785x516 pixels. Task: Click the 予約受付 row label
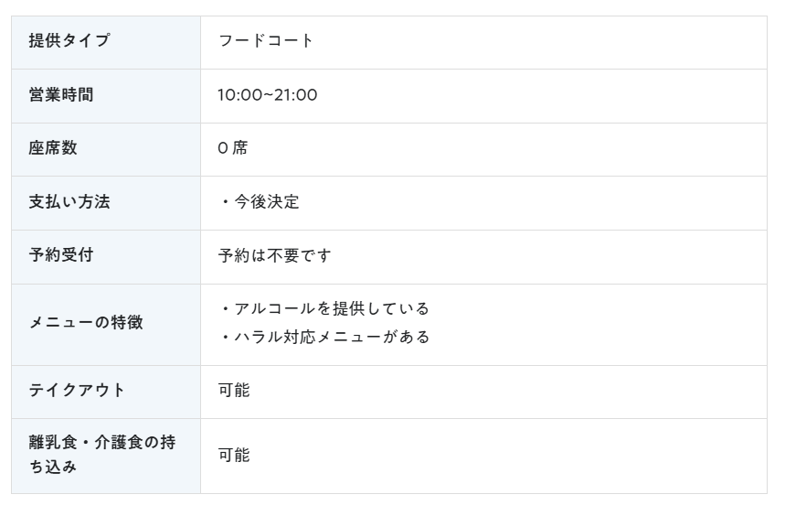click(61, 254)
